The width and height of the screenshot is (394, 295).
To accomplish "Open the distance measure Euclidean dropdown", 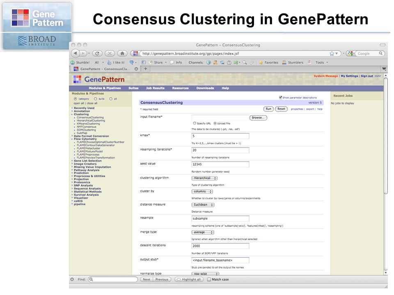I will click(203, 205).
